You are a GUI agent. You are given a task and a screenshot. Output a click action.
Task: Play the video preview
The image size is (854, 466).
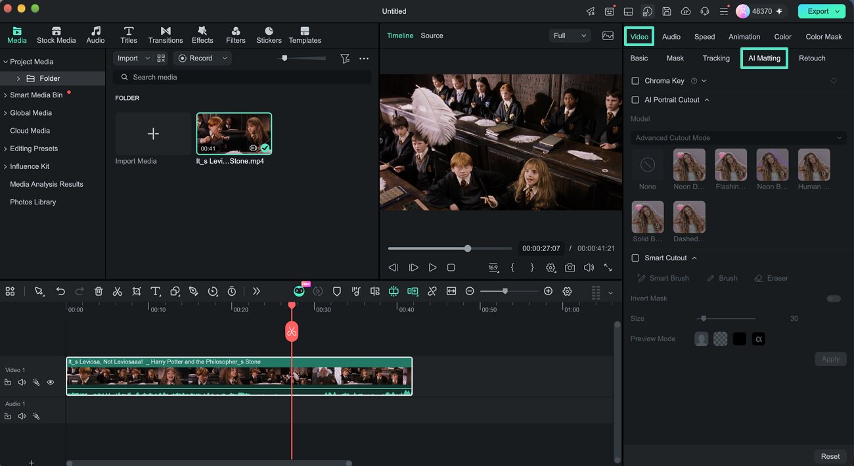[x=432, y=268]
